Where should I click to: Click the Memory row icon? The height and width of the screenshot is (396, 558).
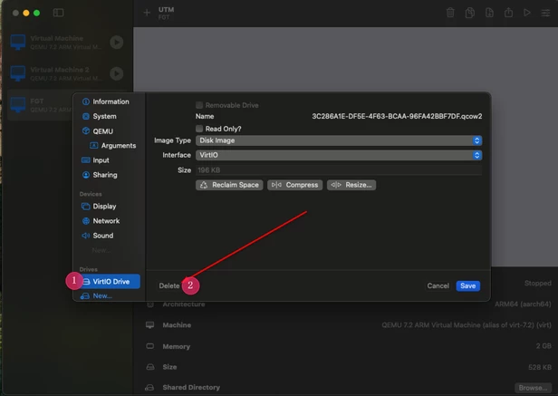point(150,346)
